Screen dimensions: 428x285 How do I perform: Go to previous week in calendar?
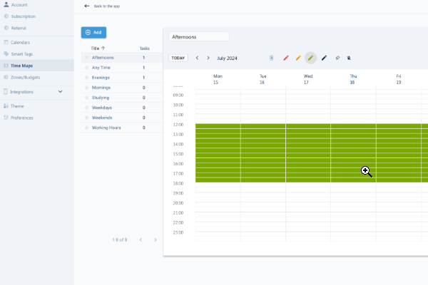[197, 58]
